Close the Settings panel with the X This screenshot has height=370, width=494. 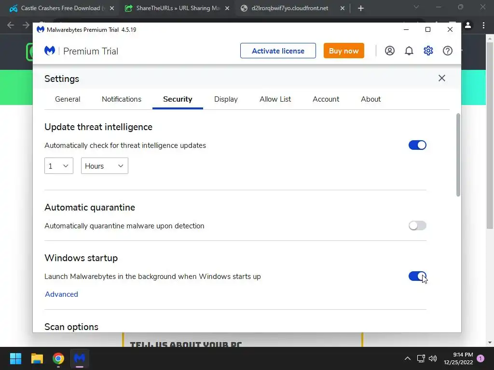[x=442, y=78]
